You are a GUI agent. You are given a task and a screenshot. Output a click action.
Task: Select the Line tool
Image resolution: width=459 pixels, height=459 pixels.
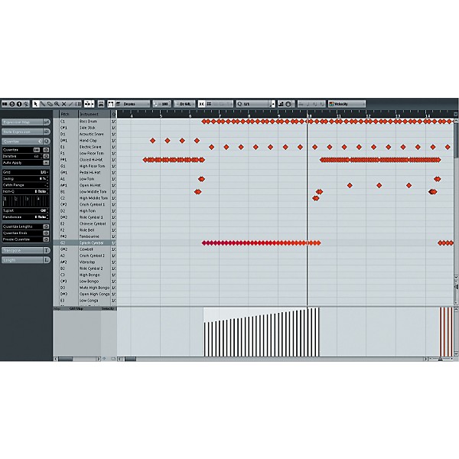(71, 104)
